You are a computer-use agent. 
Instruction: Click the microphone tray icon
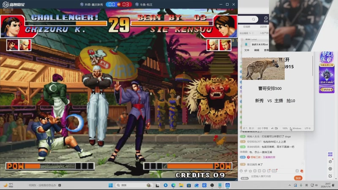(301, 185)
